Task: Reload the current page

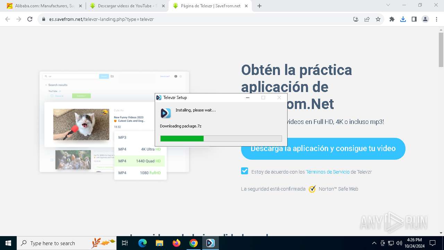Action: click(x=30, y=19)
